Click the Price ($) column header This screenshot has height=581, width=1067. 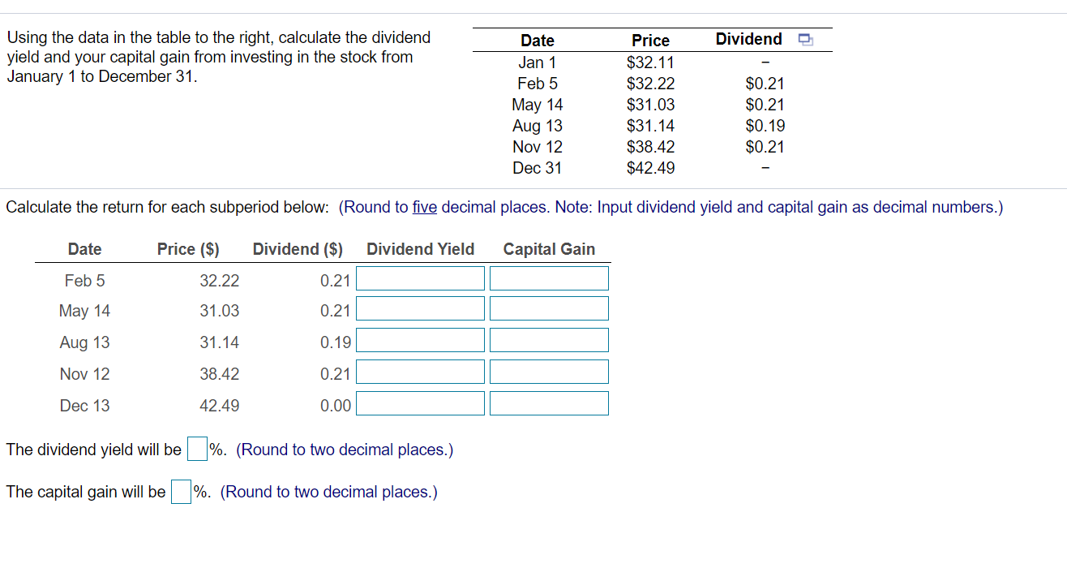[188, 249]
